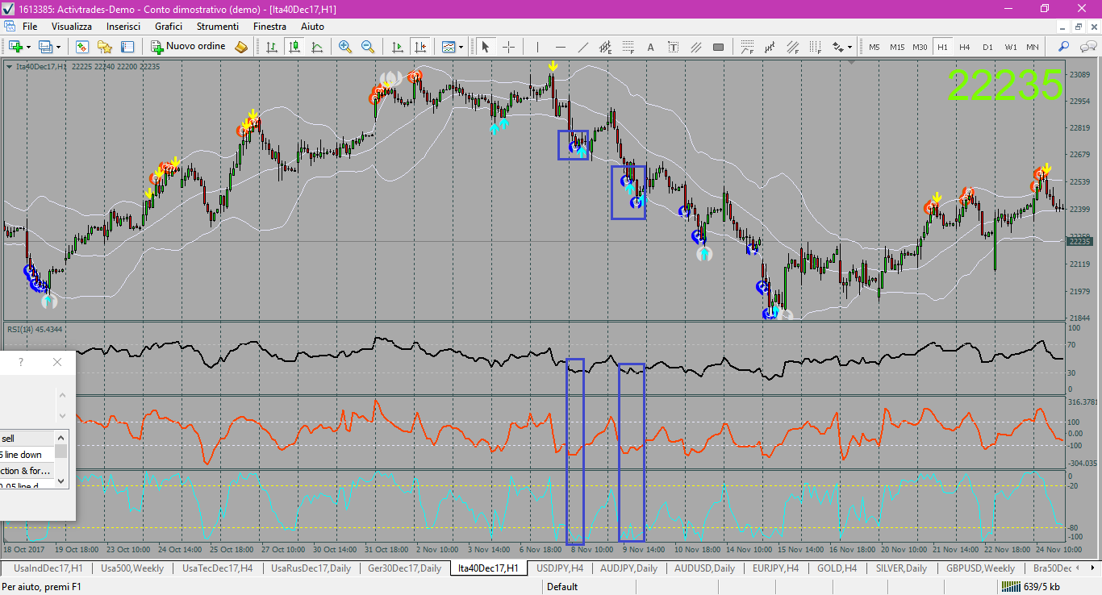Expand the New Chart dropdown arrow
Image resolution: width=1102 pixels, height=595 pixels.
[x=29, y=47]
